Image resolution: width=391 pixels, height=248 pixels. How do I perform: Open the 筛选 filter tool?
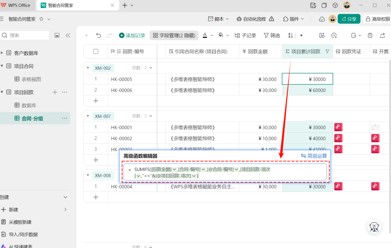pos(272,35)
